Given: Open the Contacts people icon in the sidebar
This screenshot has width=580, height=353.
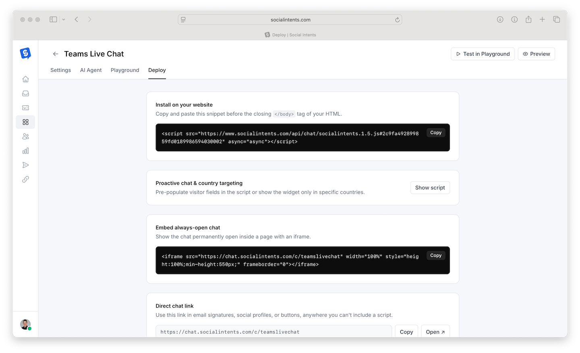Looking at the screenshot, I should (x=25, y=137).
